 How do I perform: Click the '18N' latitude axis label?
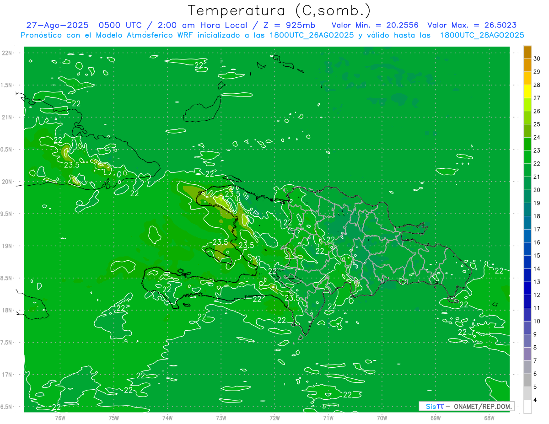8,310
